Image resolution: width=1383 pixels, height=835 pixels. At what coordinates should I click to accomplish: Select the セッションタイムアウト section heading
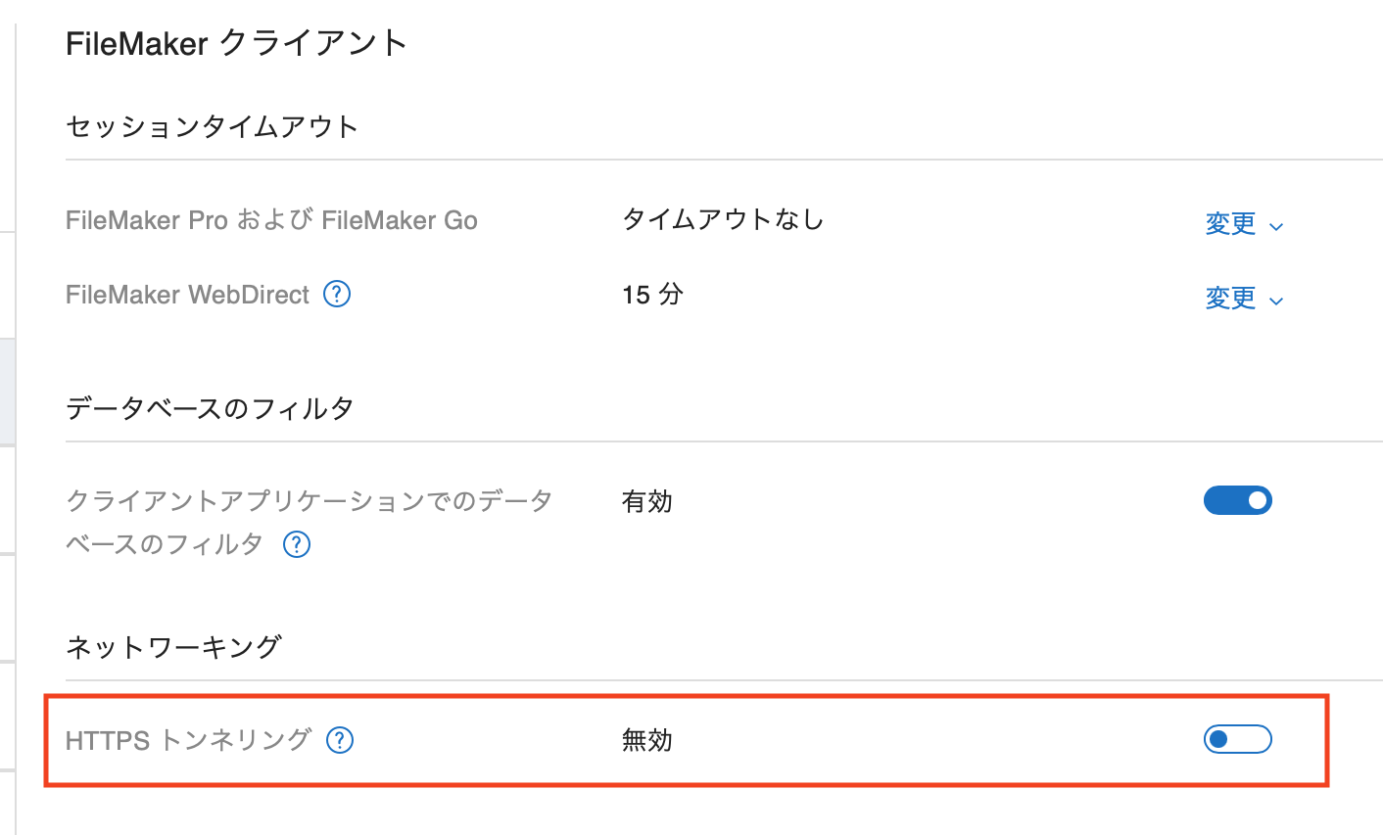(x=211, y=126)
